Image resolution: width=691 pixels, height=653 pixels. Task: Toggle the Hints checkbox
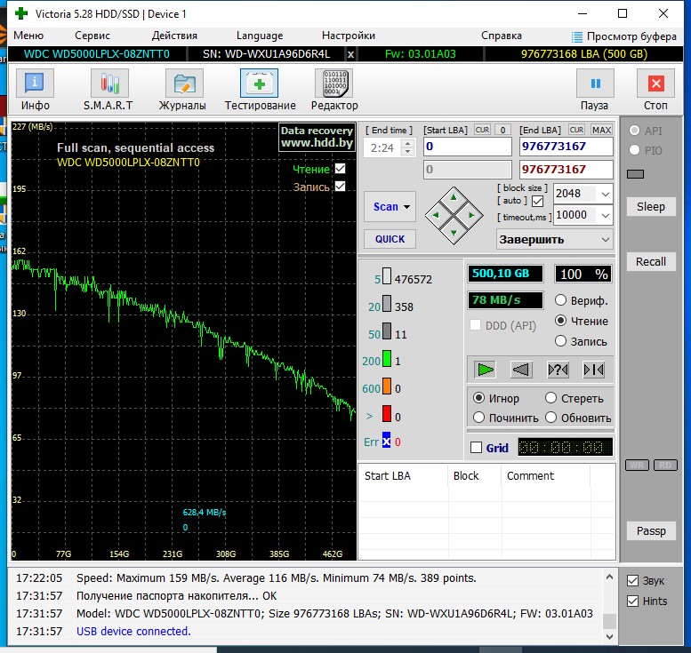[x=632, y=601]
